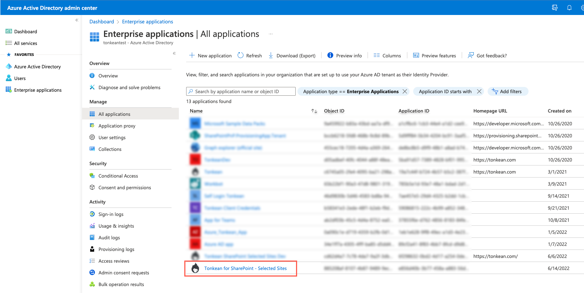584x293 pixels.
Task: Click the 3/9/2021 created date cell
Action: pyautogui.click(x=557, y=184)
